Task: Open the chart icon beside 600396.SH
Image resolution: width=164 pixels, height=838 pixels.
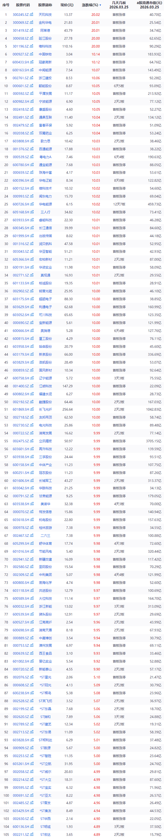Action: pyautogui.click(x=32, y=181)
